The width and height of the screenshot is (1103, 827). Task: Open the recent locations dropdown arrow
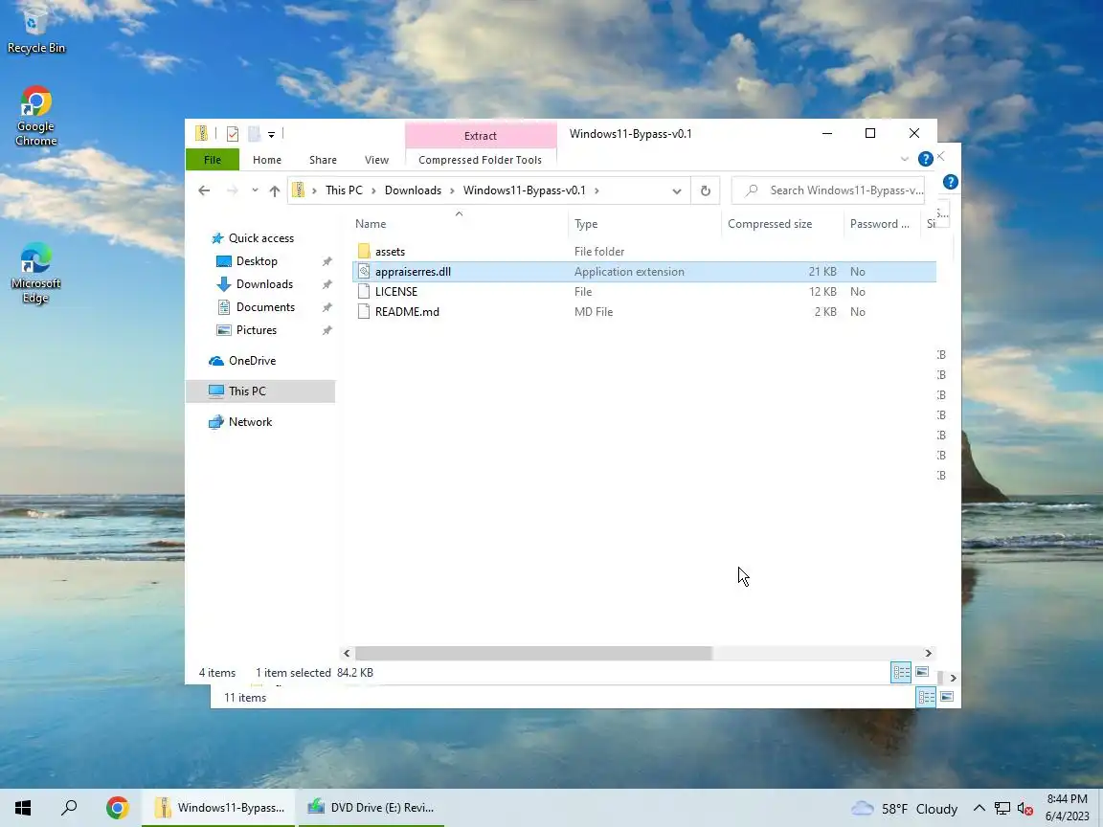click(x=255, y=190)
